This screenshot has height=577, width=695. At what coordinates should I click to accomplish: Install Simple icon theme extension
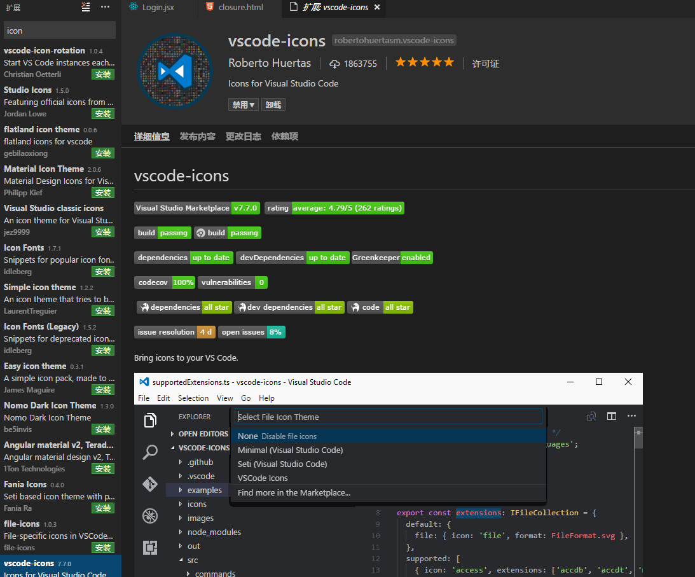[x=103, y=311]
